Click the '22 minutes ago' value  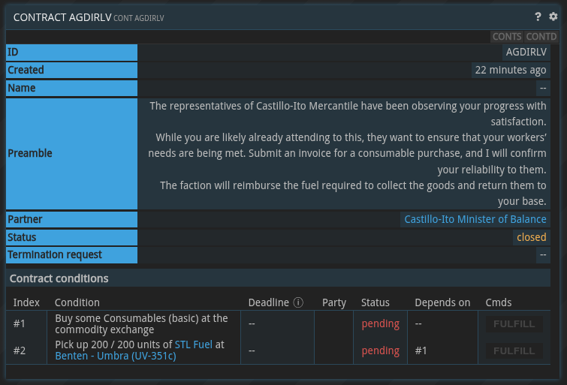(x=511, y=70)
